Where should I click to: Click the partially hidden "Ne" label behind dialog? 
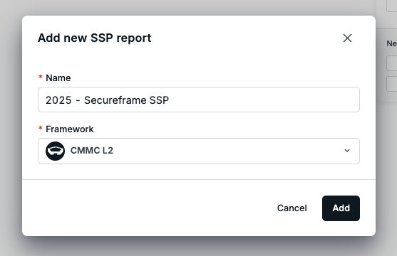(392, 43)
